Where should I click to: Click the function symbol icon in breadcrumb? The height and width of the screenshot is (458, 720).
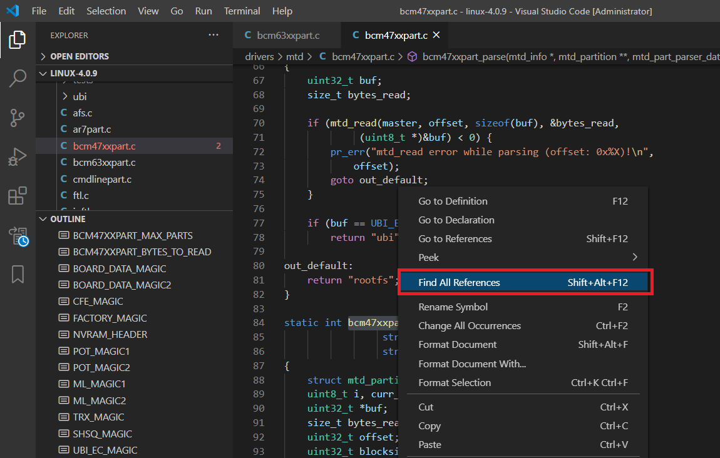pyautogui.click(x=413, y=56)
